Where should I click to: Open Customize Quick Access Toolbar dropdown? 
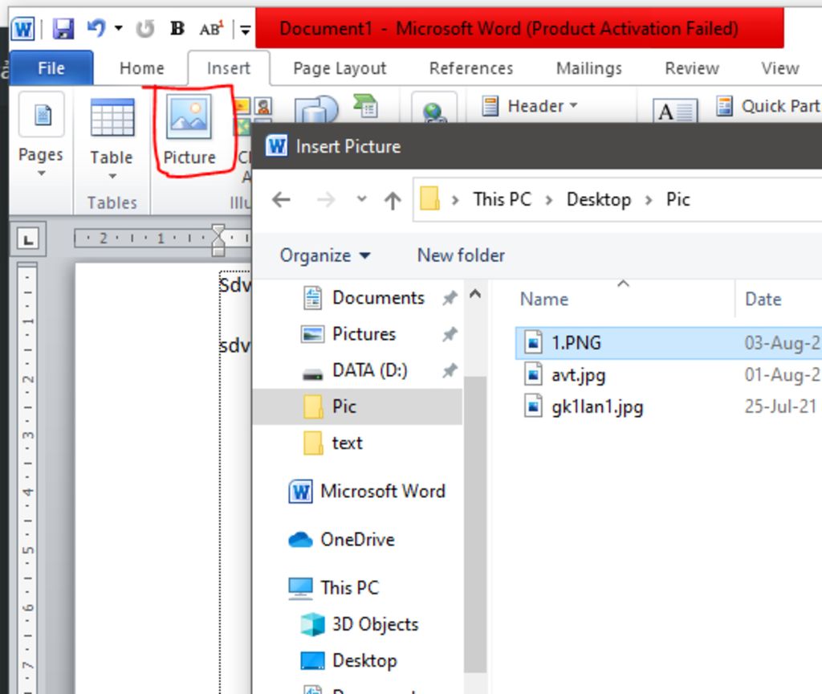pyautogui.click(x=245, y=30)
